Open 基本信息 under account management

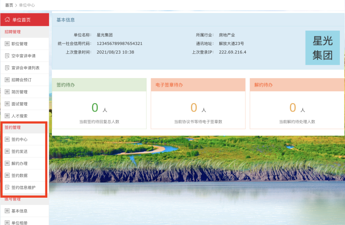[x=19, y=211]
